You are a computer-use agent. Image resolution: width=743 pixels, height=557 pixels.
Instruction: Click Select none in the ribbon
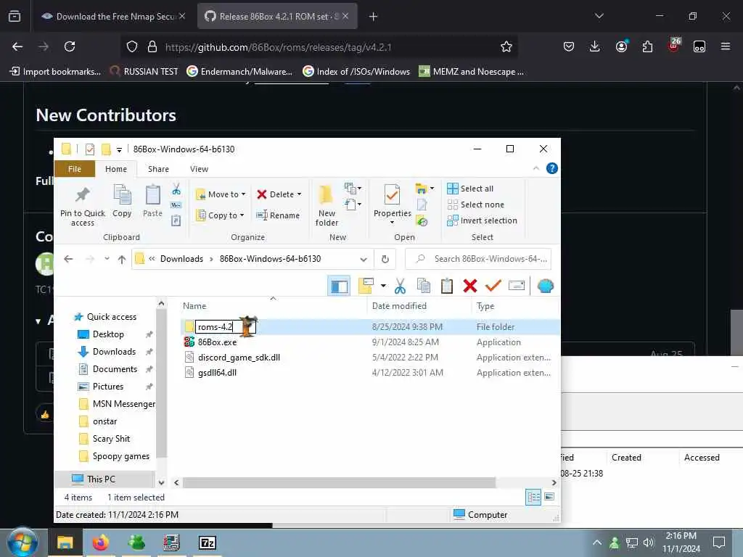476,205
